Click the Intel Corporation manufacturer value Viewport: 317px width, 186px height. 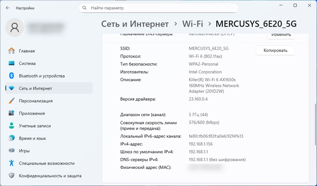(205, 72)
